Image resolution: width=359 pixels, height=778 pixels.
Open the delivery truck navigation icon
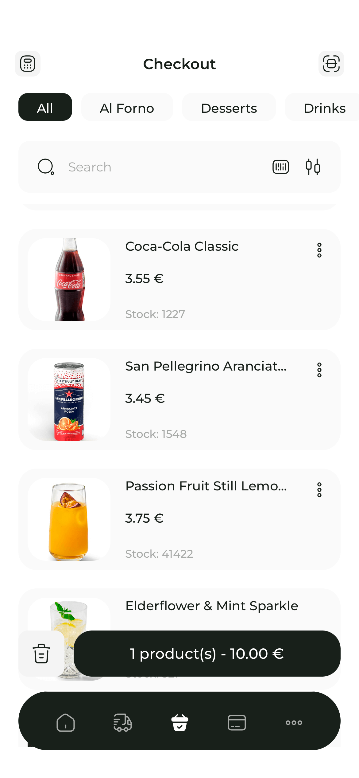click(x=122, y=722)
